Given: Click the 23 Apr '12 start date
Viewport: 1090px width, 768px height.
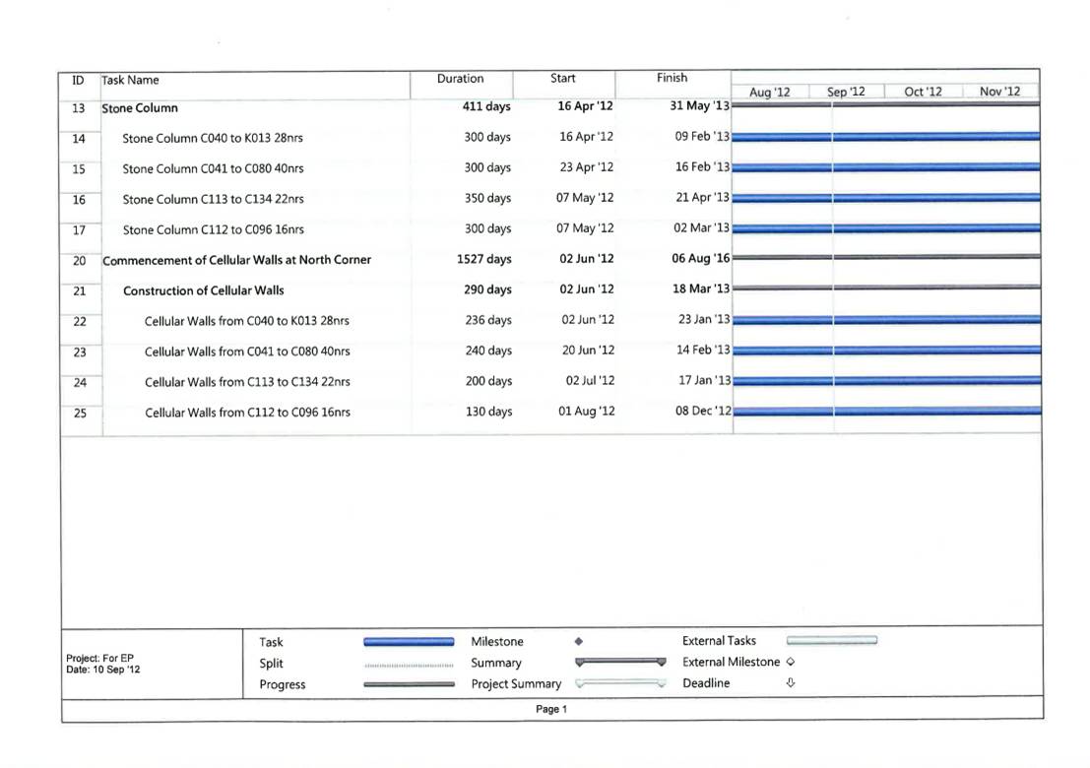Looking at the screenshot, I should coord(587,166).
